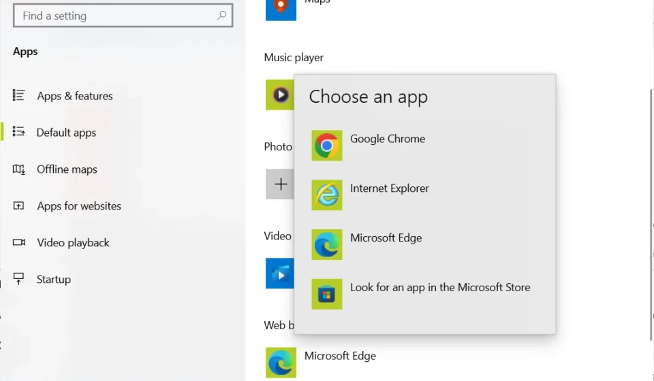Choose Microsoft Edge icon in popup
Screen dimensions: 654x381
tap(327, 244)
